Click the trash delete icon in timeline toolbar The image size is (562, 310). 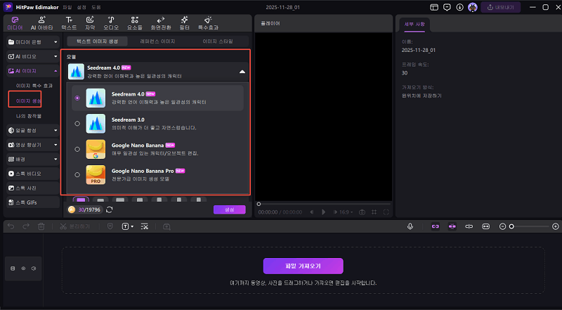[x=41, y=226]
